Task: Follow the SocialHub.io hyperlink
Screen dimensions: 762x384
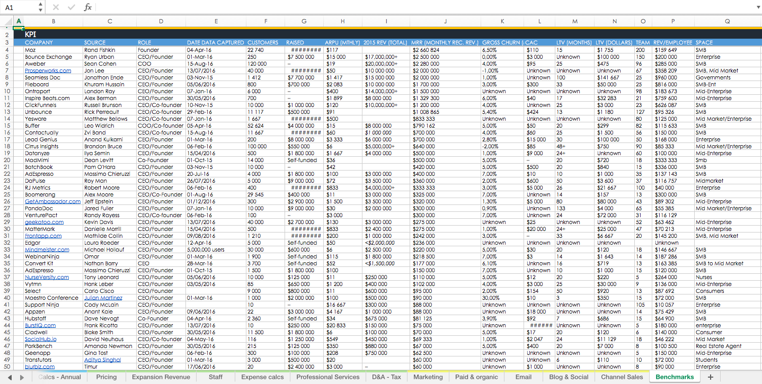Action: click(x=41, y=339)
